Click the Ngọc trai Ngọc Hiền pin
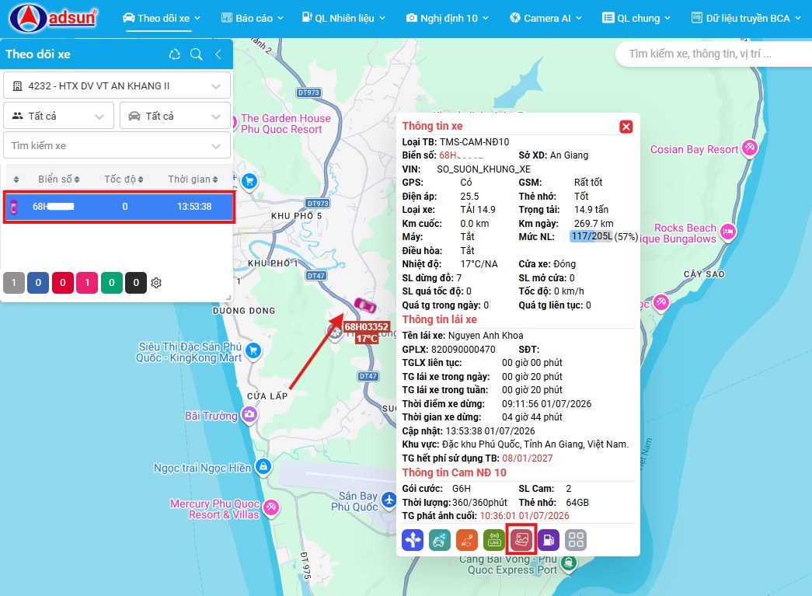 (263, 467)
